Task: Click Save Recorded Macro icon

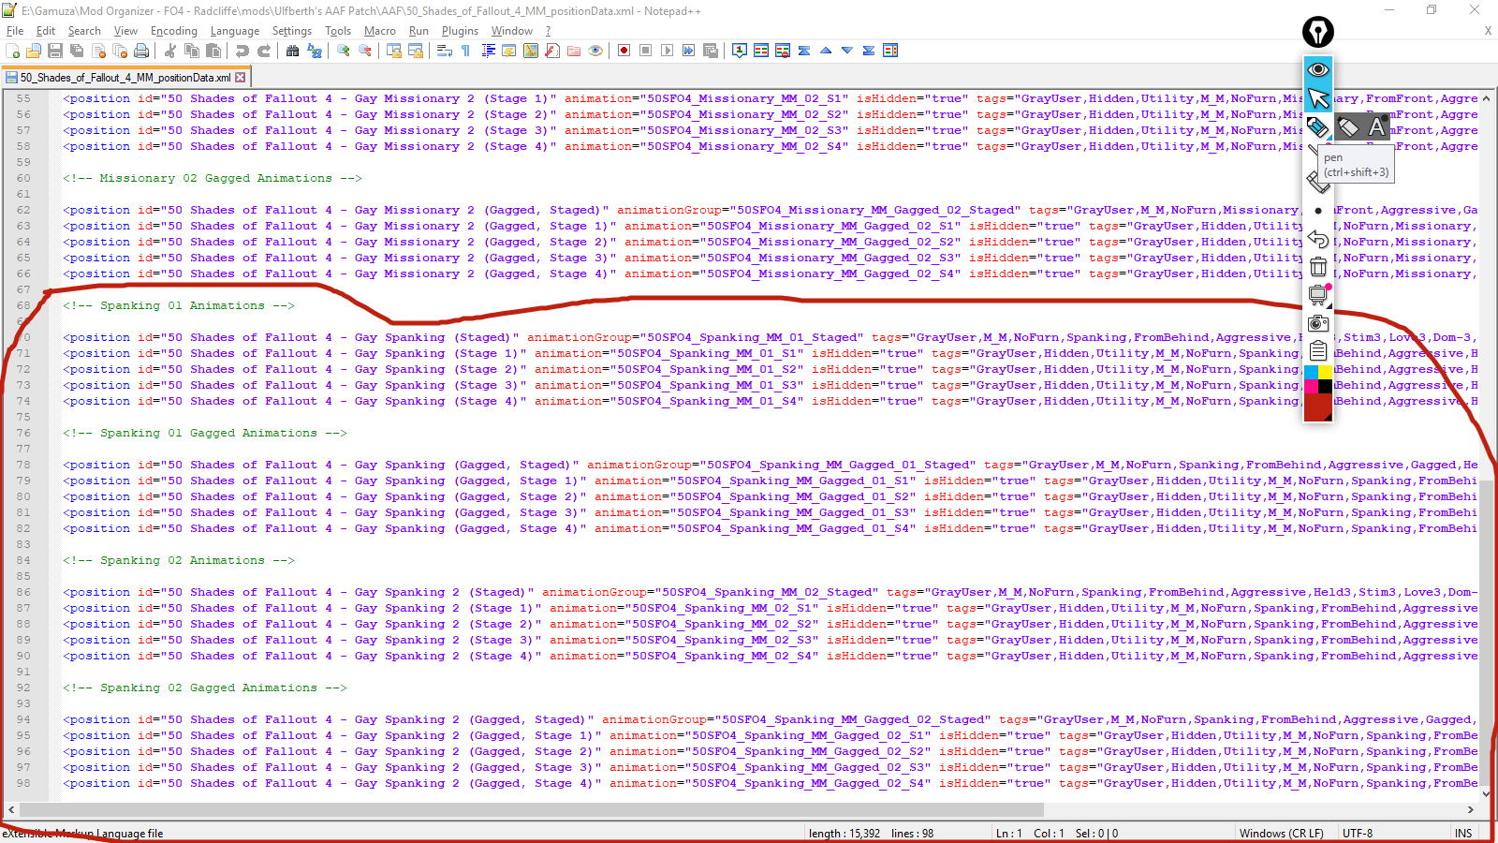Action: click(711, 51)
